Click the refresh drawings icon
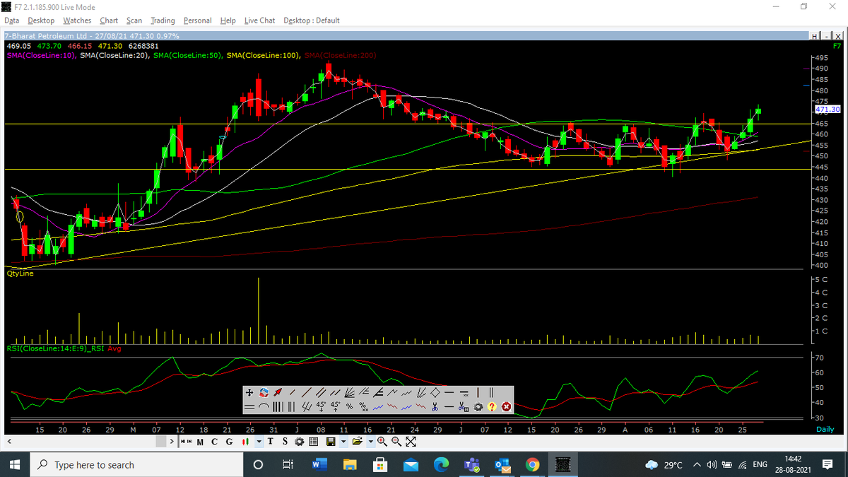This screenshot has width=848, height=477. pyautogui.click(x=264, y=392)
